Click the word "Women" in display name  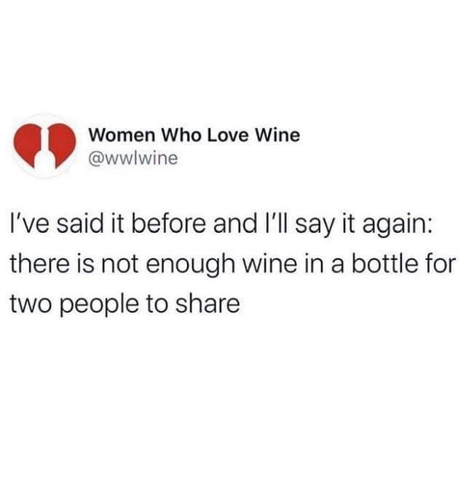(x=122, y=135)
